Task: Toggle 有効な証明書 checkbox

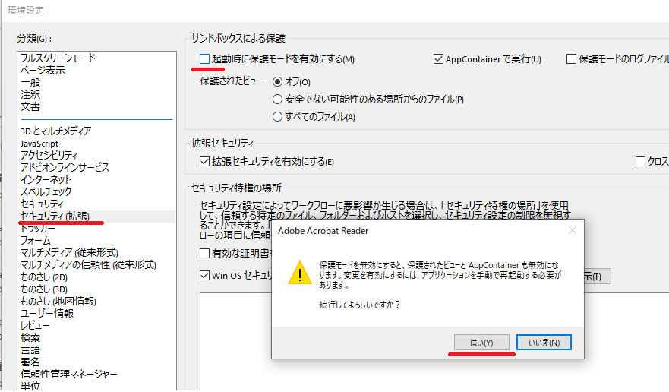Action: (x=205, y=253)
